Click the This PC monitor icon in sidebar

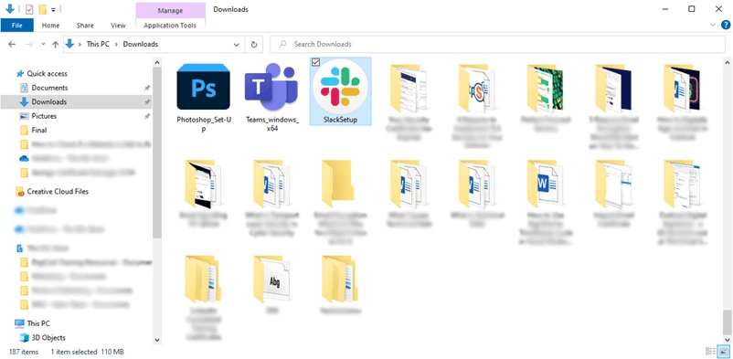tap(19, 323)
